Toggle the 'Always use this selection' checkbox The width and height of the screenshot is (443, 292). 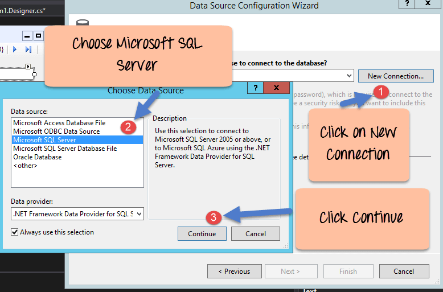pyautogui.click(x=15, y=232)
